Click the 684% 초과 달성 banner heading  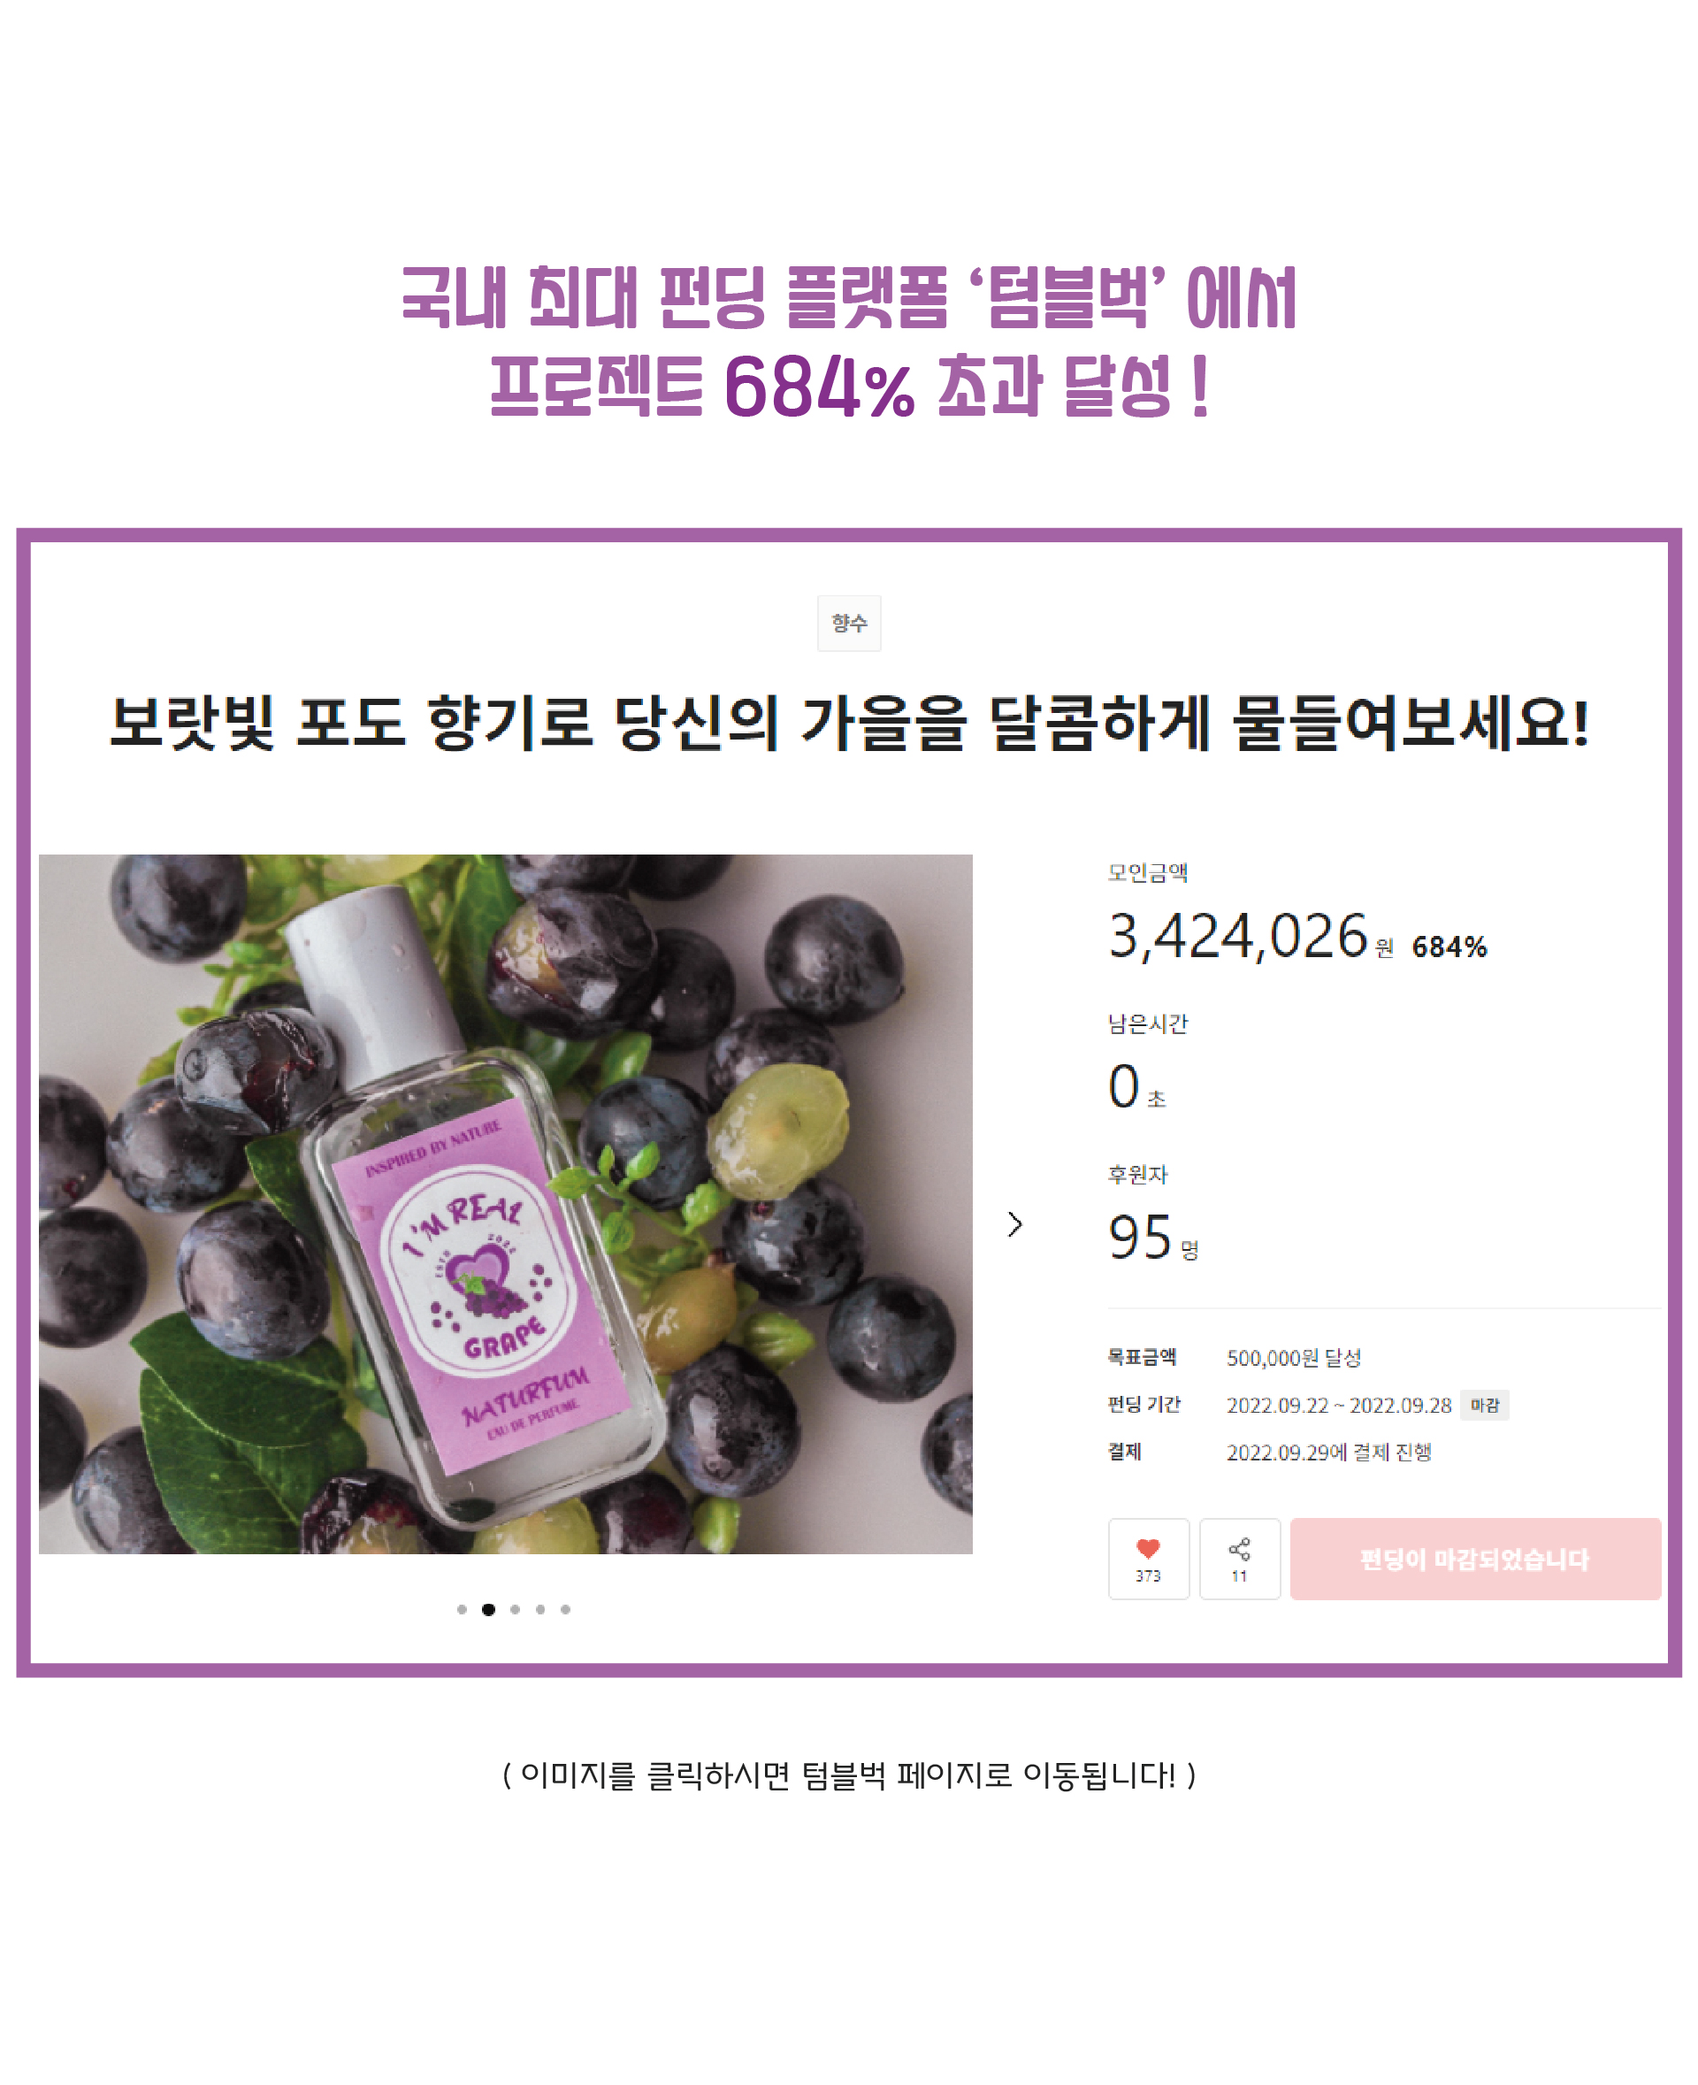(x=849, y=386)
